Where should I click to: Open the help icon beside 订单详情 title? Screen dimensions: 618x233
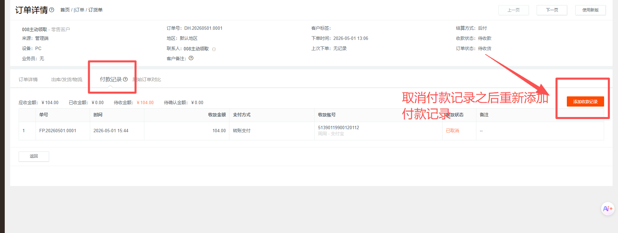coord(52,10)
